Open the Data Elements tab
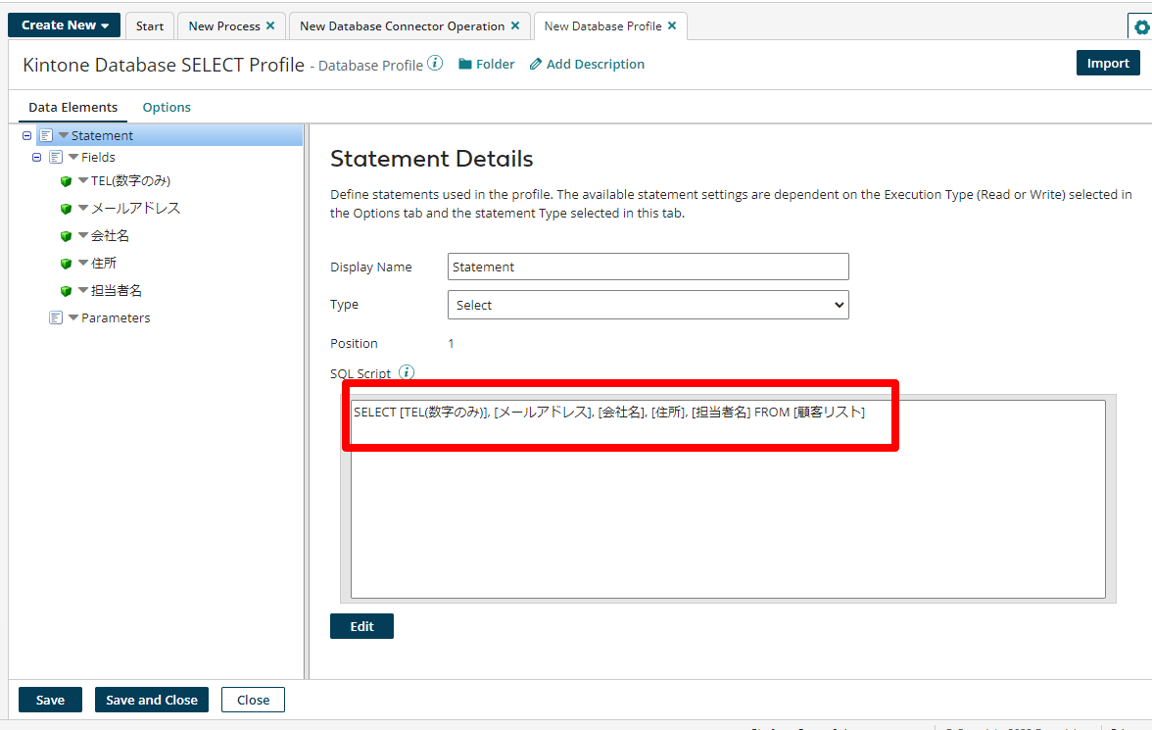Screen dimensions: 1152x730 (x=72, y=108)
